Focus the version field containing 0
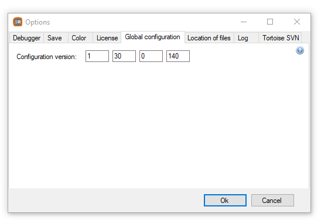Viewport: 321px width, 224px height. coord(151,56)
